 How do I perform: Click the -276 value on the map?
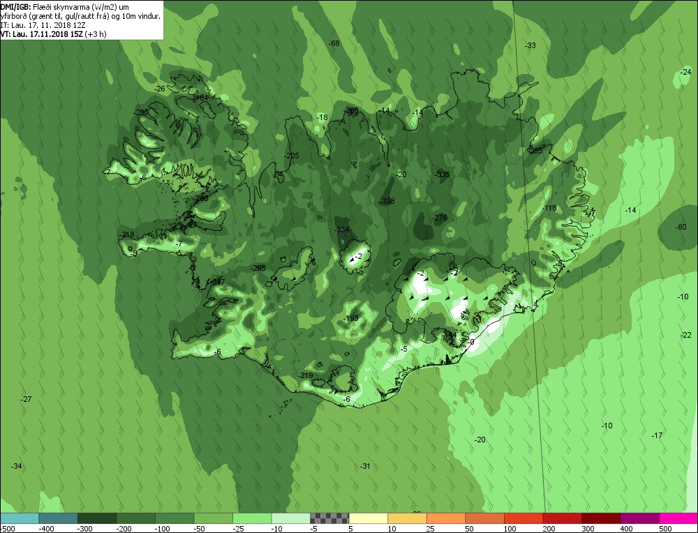pyautogui.click(x=440, y=218)
